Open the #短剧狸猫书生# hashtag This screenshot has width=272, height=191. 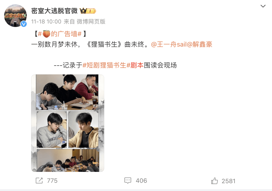tap(106, 65)
